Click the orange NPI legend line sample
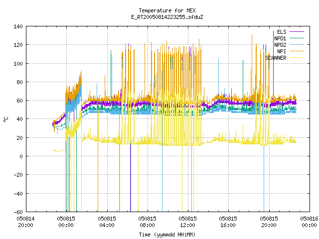 [297, 51]
